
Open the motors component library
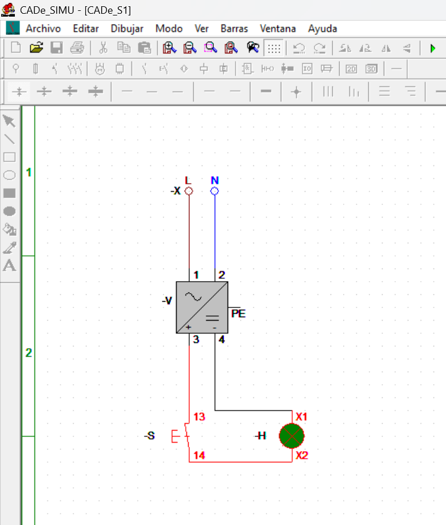99,69
